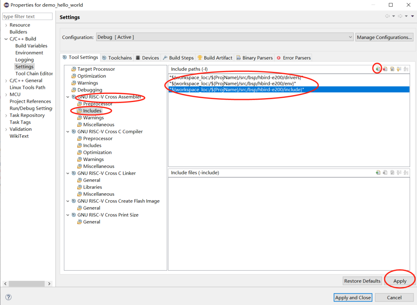Screen dimensions: 417x305
Task: Click the sidebar scroll right arrow
Action: pos(49,283)
